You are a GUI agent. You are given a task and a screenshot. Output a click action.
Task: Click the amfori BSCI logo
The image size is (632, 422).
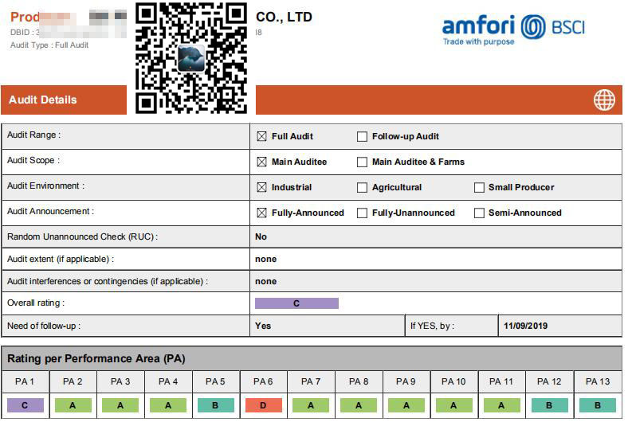(513, 29)
